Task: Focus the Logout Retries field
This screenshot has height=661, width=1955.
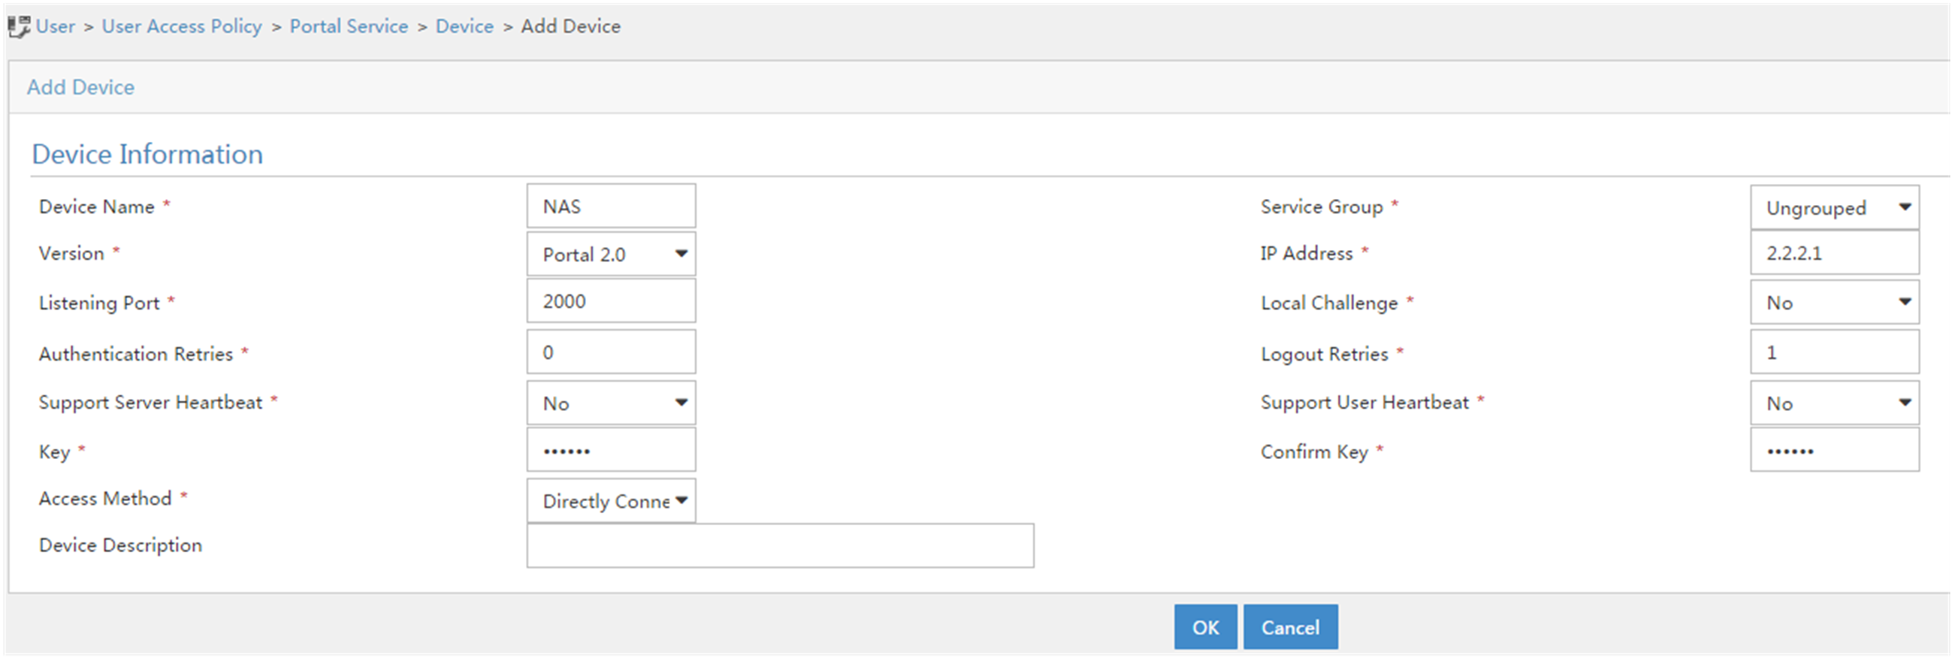Action: (1834, 352)
